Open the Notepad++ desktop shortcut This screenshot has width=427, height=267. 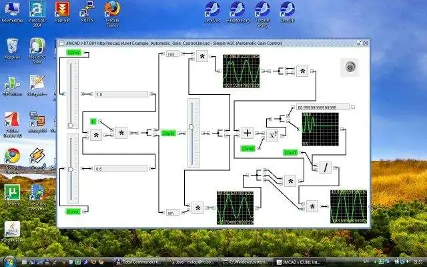click(37, 85)
